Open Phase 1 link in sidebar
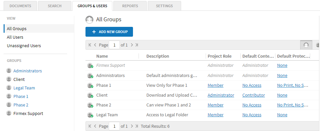 21,96
